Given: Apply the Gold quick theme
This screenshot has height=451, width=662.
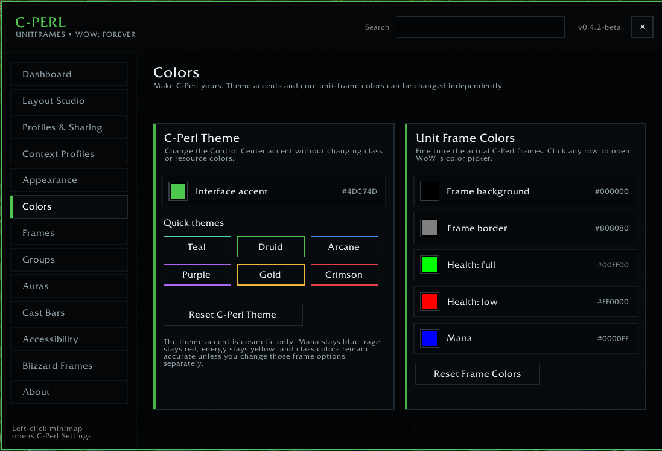Looking at the screenshot, I should (270, 275).
